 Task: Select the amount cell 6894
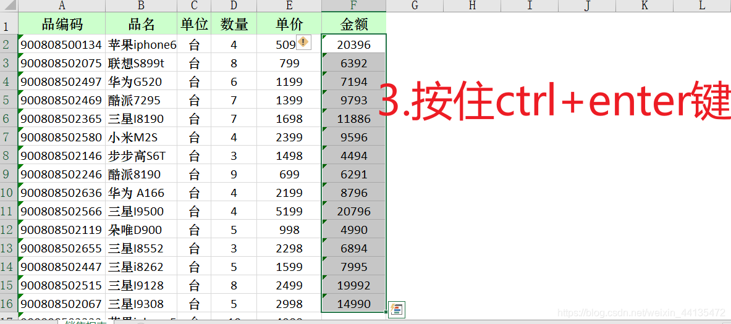pos(354,248)
